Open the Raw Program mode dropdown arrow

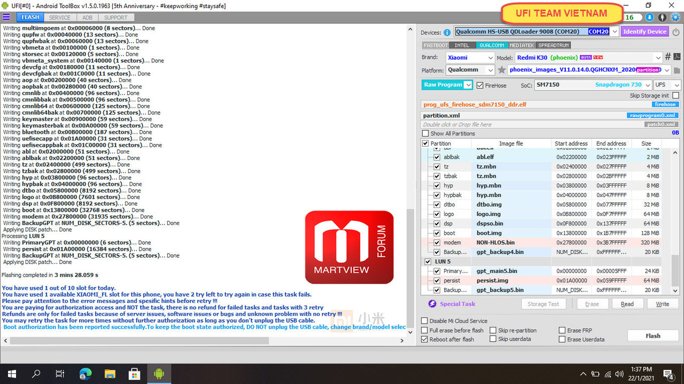tap(469, 85)
